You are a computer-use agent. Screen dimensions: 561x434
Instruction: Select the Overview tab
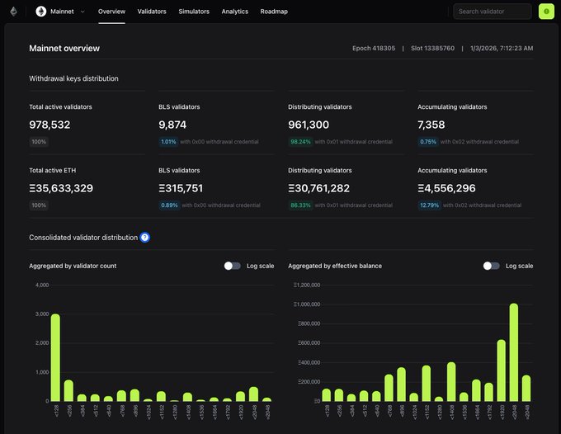tap(111, 12)
